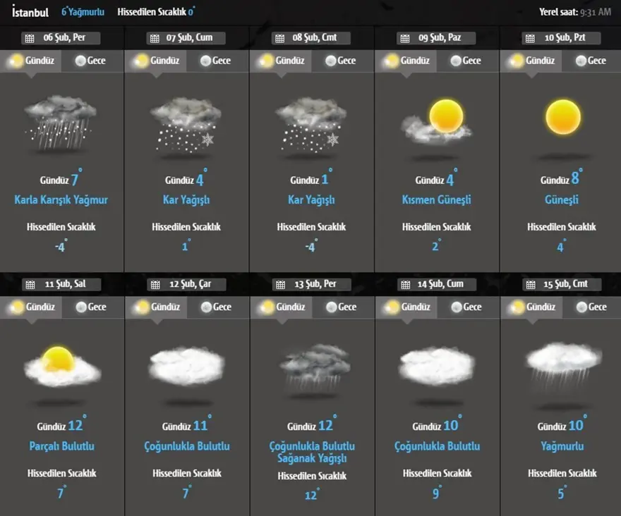Open the 07 Şub, Cum date label
621x516 pixels.
pos(186,38)
